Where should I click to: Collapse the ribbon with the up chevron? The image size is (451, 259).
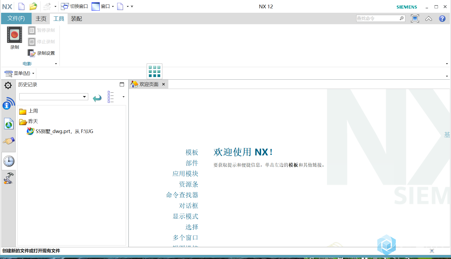coord(429,18)
